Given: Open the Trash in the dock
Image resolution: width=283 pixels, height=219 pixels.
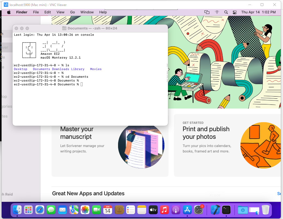Looking at the screenshot, I should pyautogui.click(x=265, y=210).
